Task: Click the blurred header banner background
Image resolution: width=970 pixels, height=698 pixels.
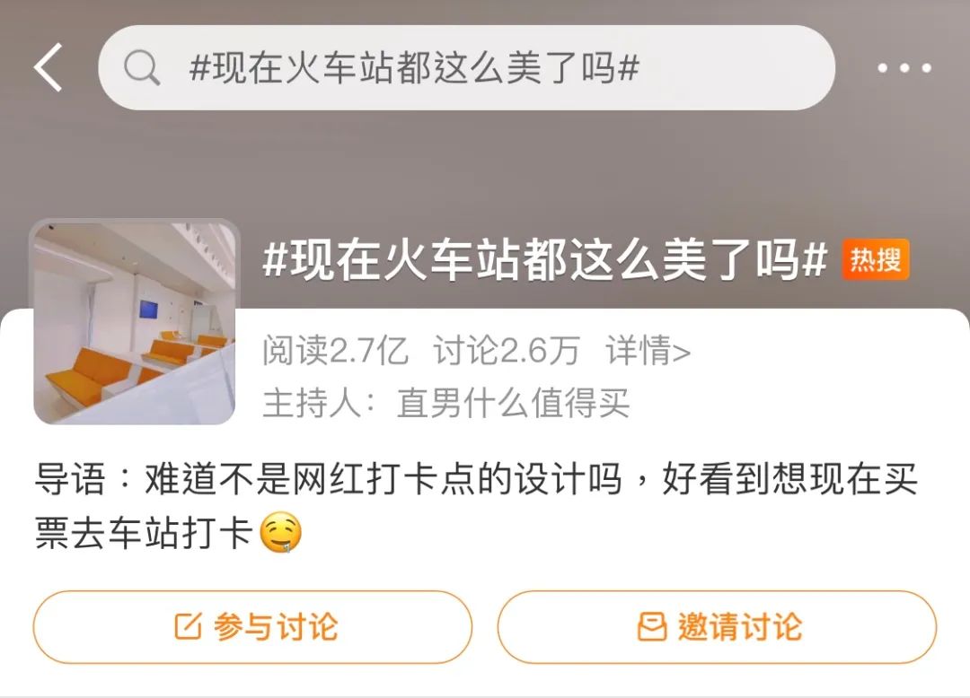Action: tap(485, 167)
